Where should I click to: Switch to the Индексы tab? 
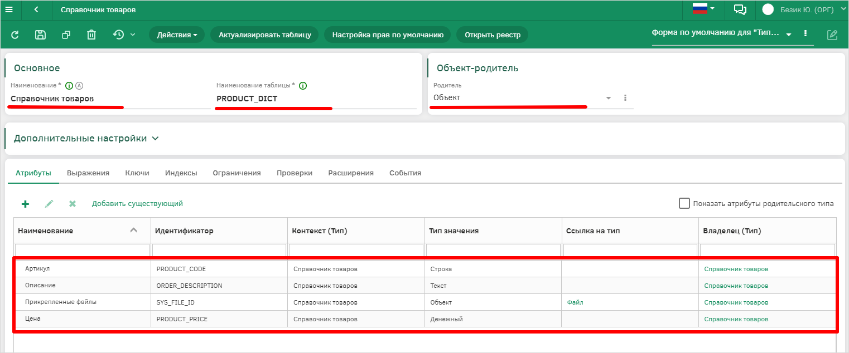coord(181,173)
